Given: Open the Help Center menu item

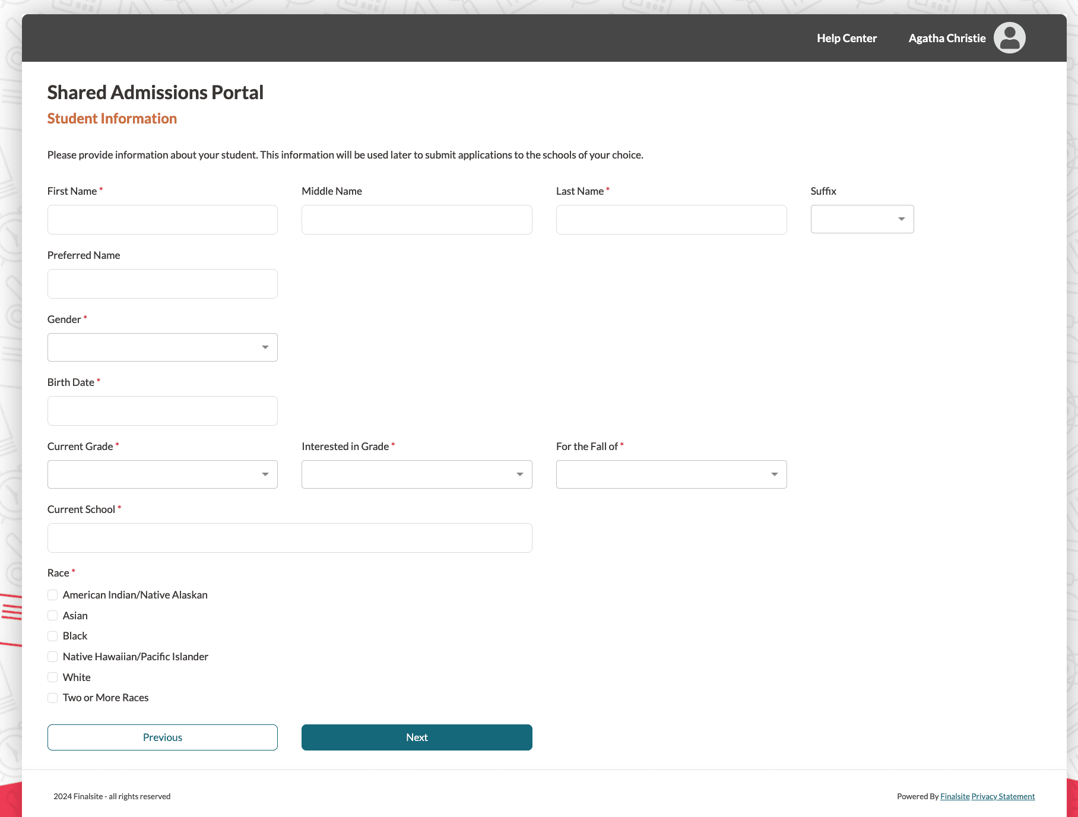Looking at the screenshot, I should click(x=846, y=38).
